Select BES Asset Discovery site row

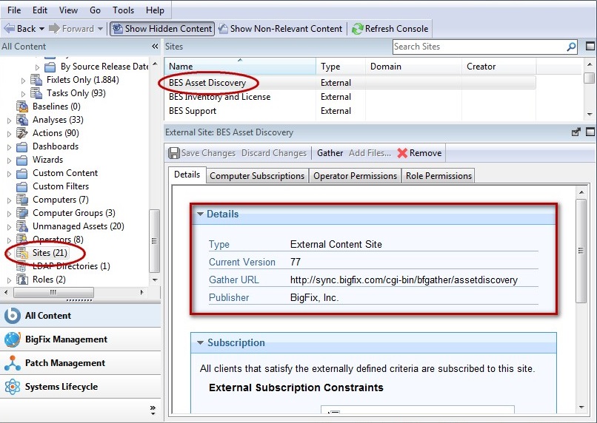(x=350, y=83)
